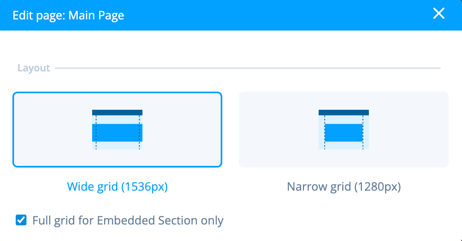Click left dashed guide in Wide grid icon

pos(96,132)
